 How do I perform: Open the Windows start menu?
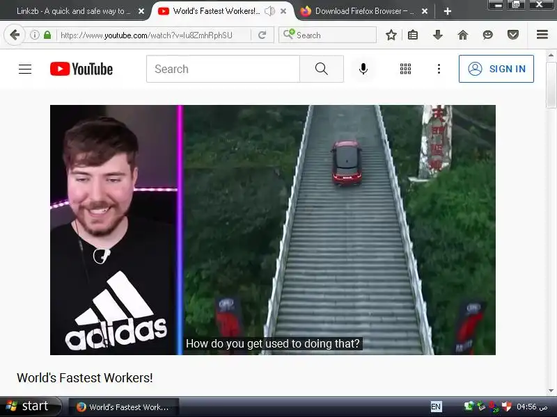pos(29,407)
